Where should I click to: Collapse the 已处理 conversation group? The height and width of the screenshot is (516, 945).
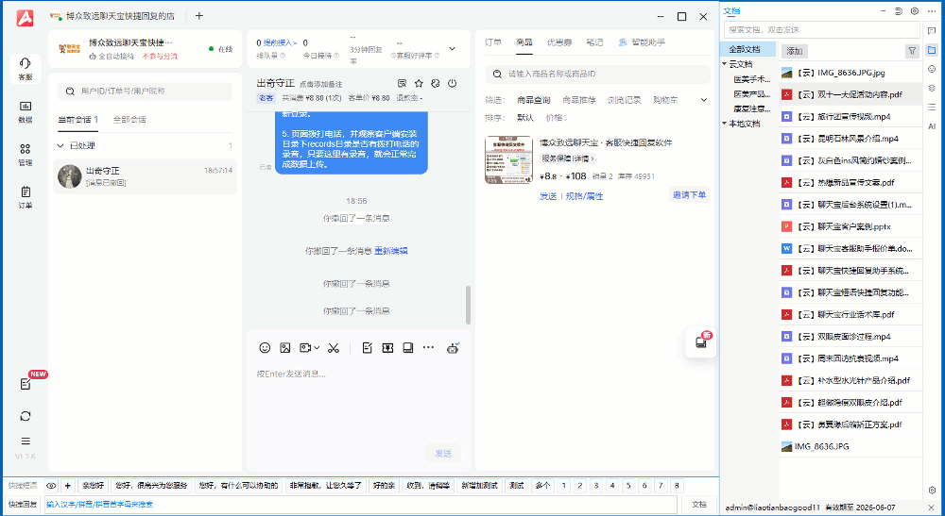(60, 145)
